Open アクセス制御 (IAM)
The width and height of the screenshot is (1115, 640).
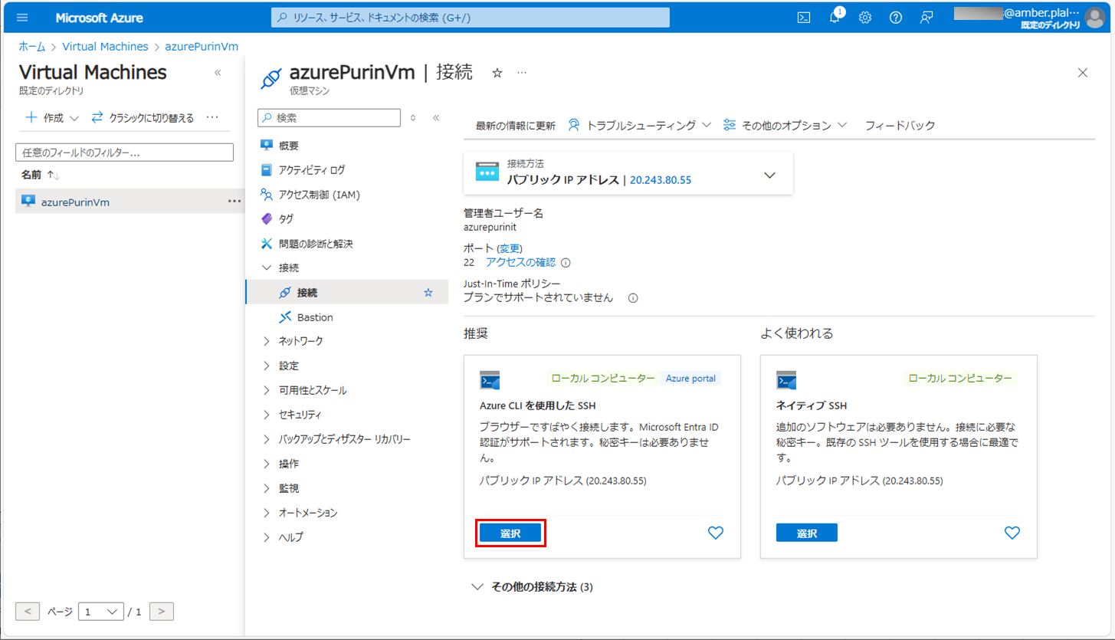319,195
